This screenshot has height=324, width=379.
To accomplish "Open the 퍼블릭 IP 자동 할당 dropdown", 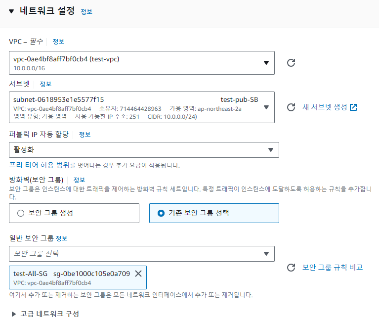I will click(x=144, y=150).
